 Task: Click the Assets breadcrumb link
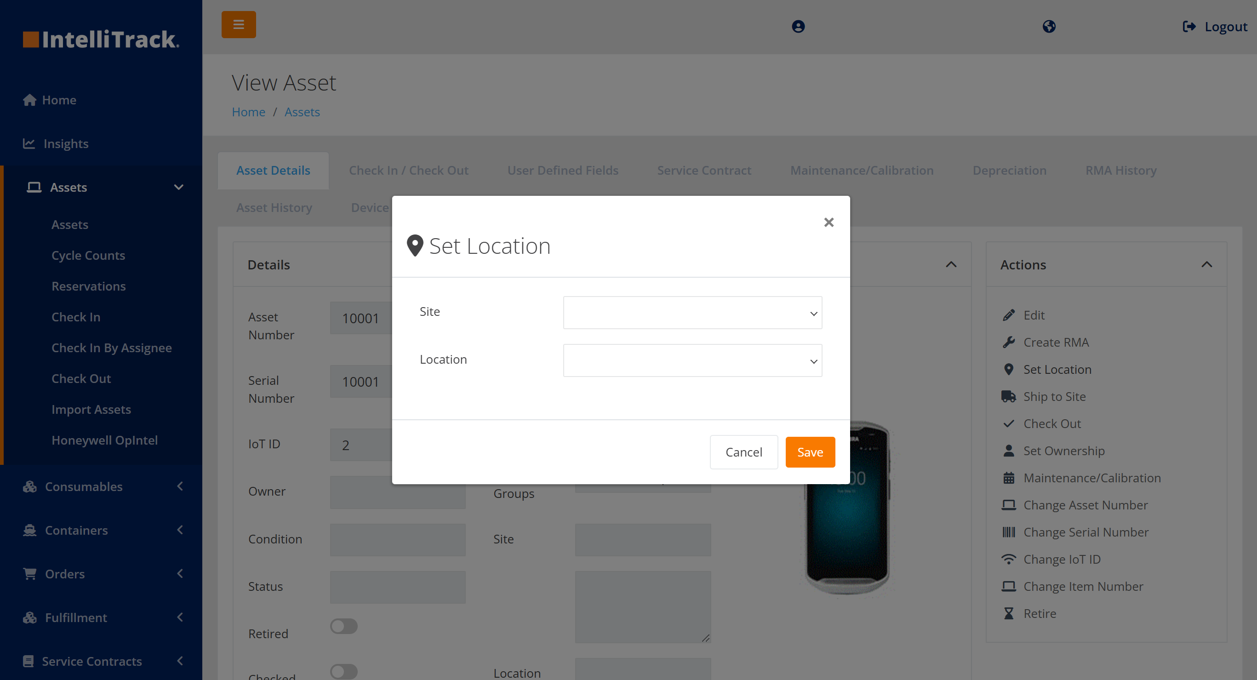(x=302, y=112)
